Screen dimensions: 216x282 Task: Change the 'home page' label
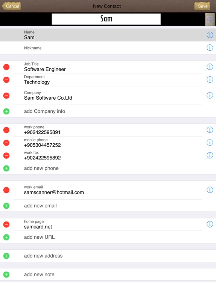[34, 221]
